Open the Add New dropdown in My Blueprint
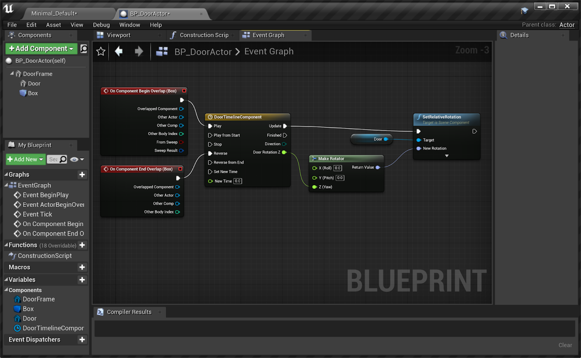Screen dimensions: 581x358 pos(41,159)
